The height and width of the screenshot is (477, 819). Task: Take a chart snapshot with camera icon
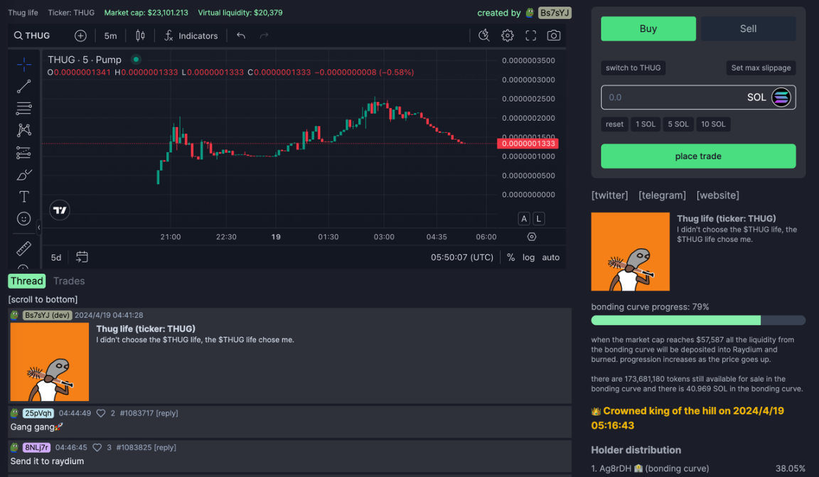click(x=553, y=36)
